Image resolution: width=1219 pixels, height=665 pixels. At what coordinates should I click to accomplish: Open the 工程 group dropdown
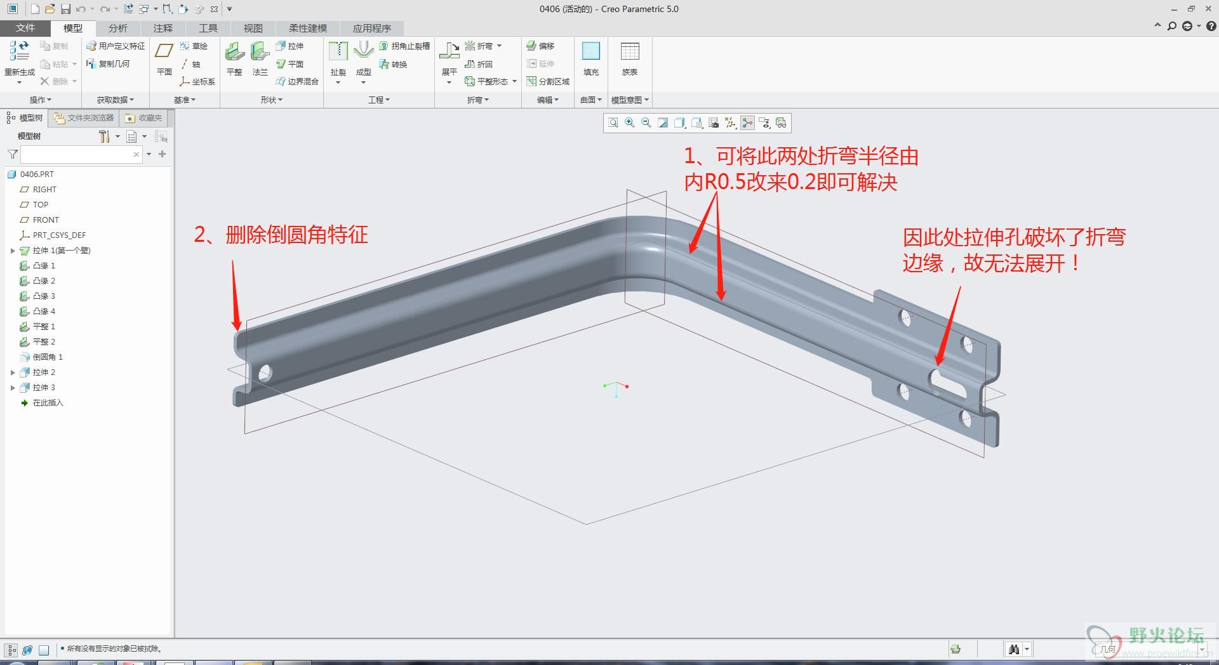pos(379,100)
